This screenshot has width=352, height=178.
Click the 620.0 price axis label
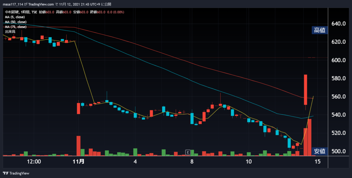pyautogui.click(x=339, y=42)
